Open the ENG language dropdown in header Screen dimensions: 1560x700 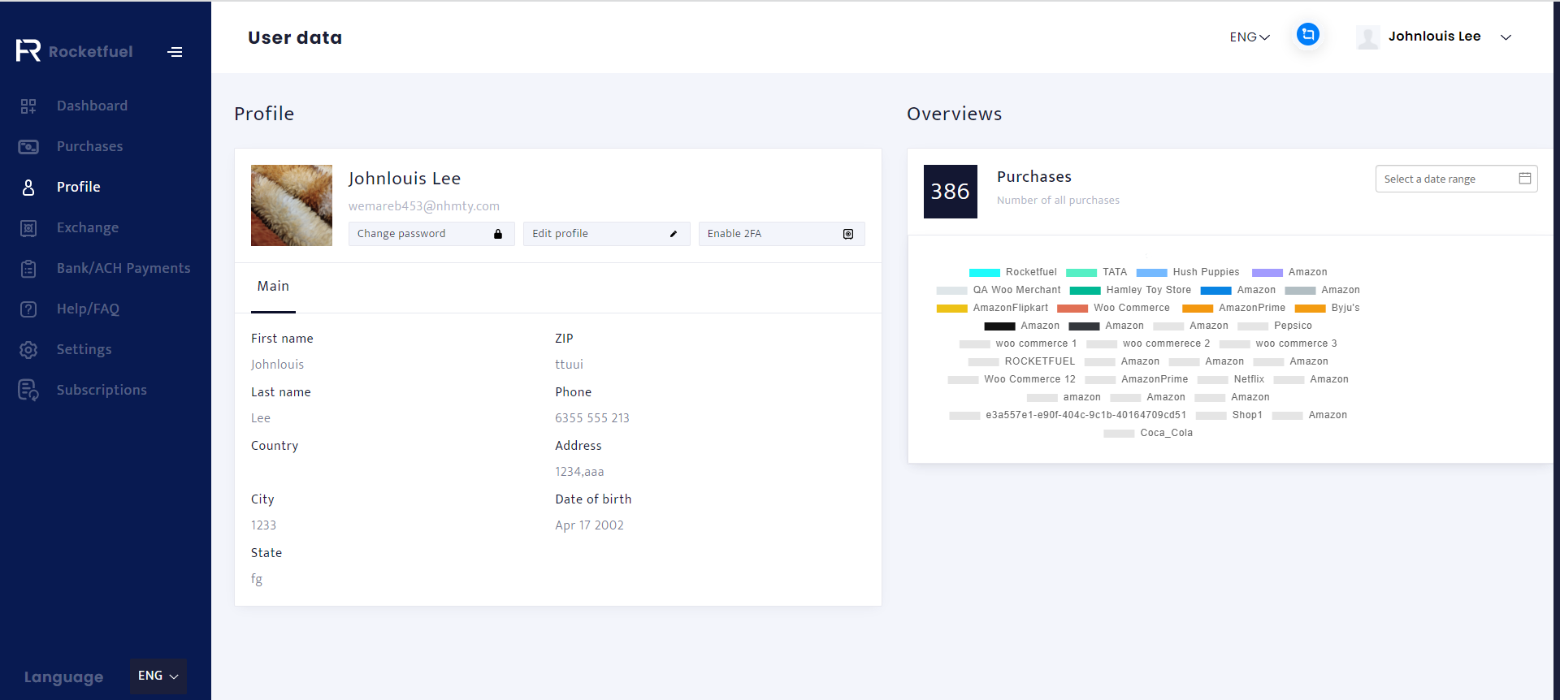click(x=1249, y=37)
